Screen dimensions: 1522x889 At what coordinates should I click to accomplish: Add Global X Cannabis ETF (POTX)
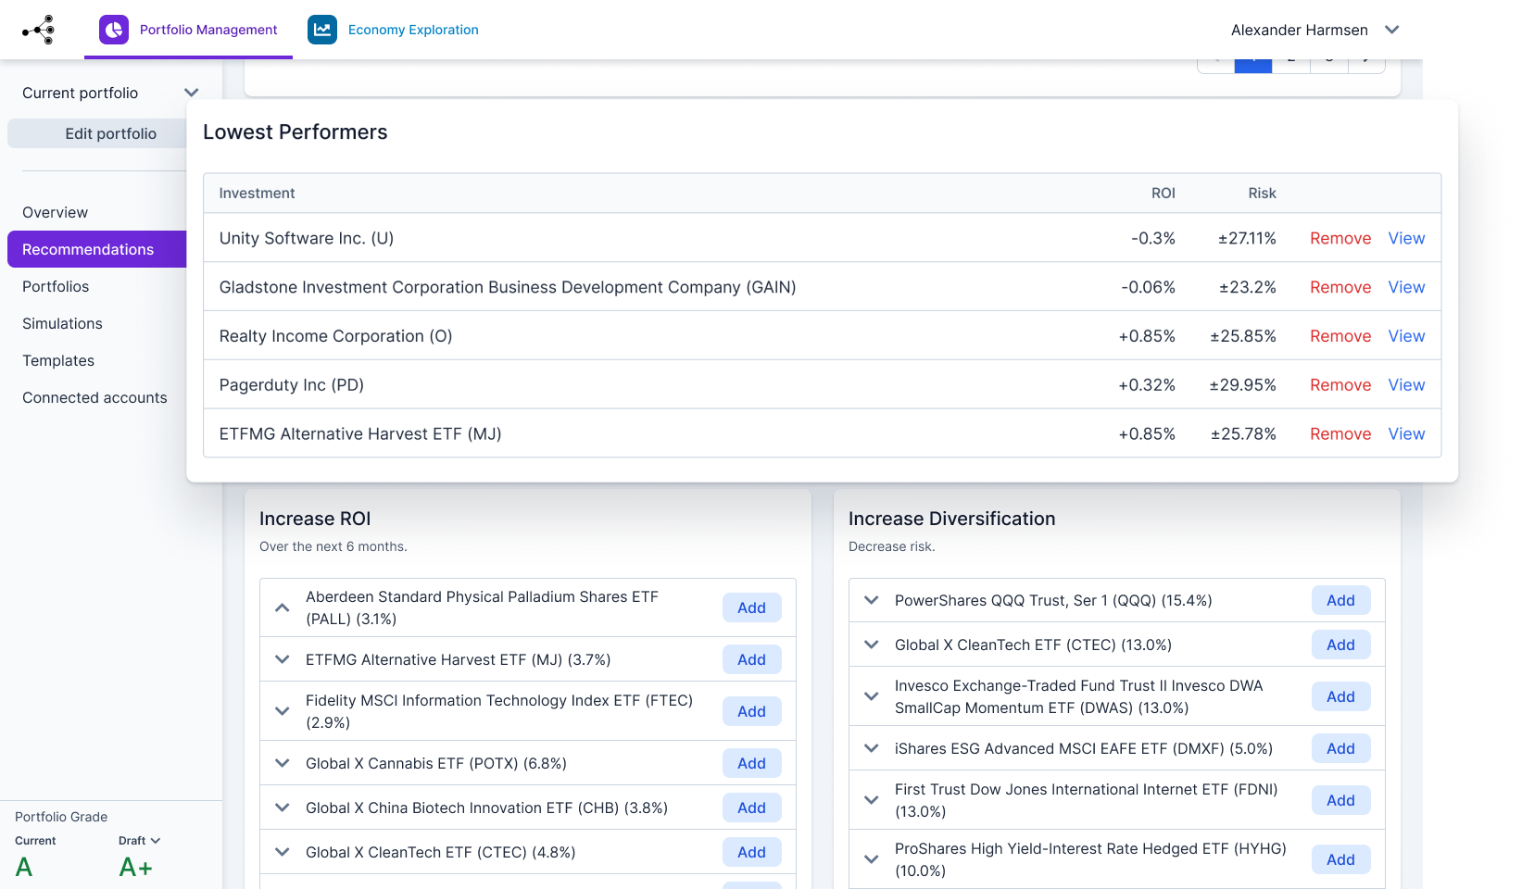point(751,763)
